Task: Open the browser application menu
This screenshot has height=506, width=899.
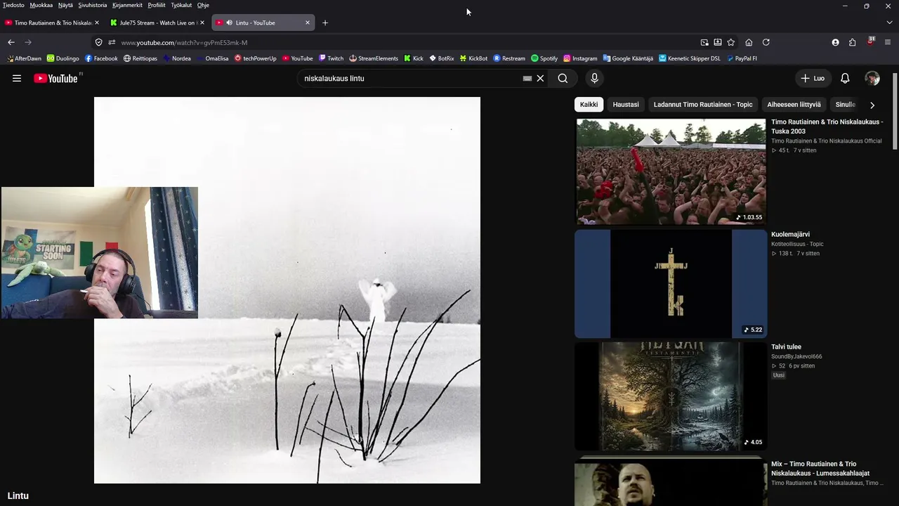Action: click(888, 42)
